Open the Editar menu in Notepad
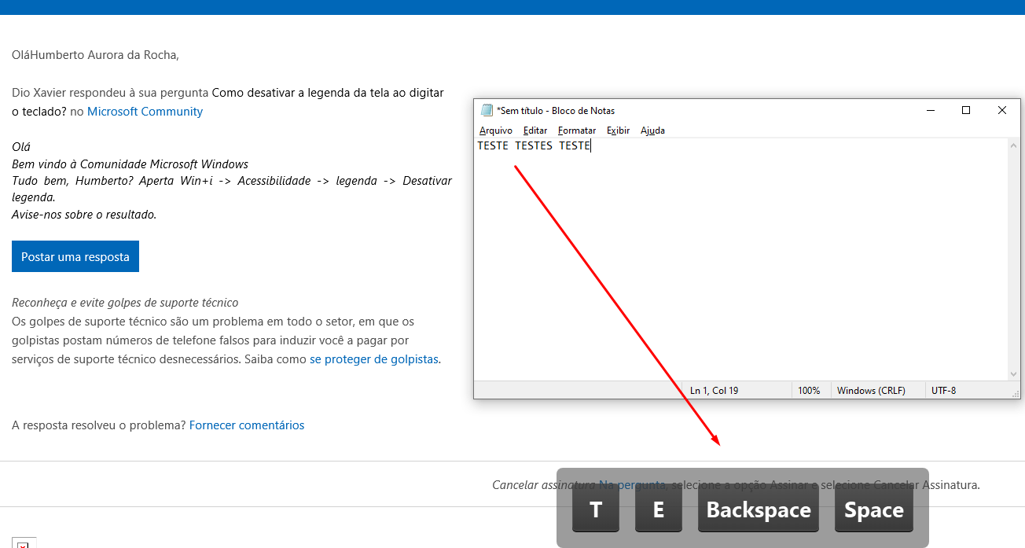Image resolution: width=1025 pixels, height=548 pixels. click(x=535, y=131)
